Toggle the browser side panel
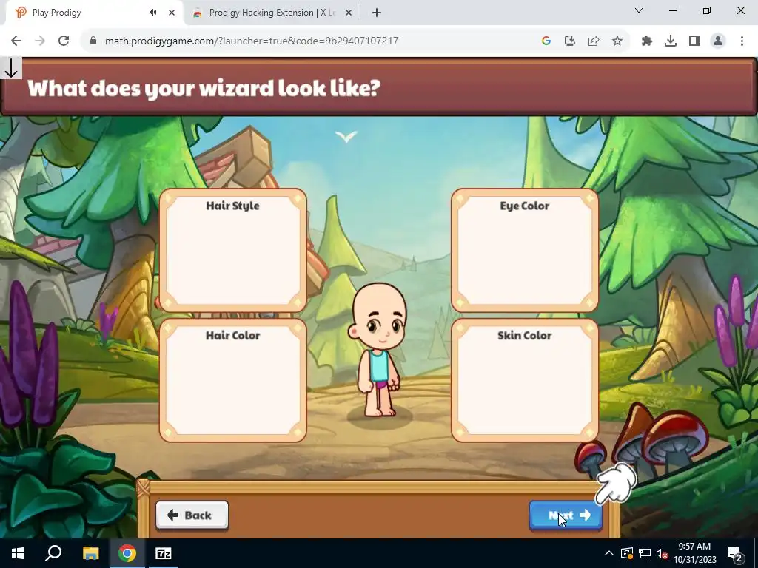Viewport: 758px width, 568px height. (694, 41)
